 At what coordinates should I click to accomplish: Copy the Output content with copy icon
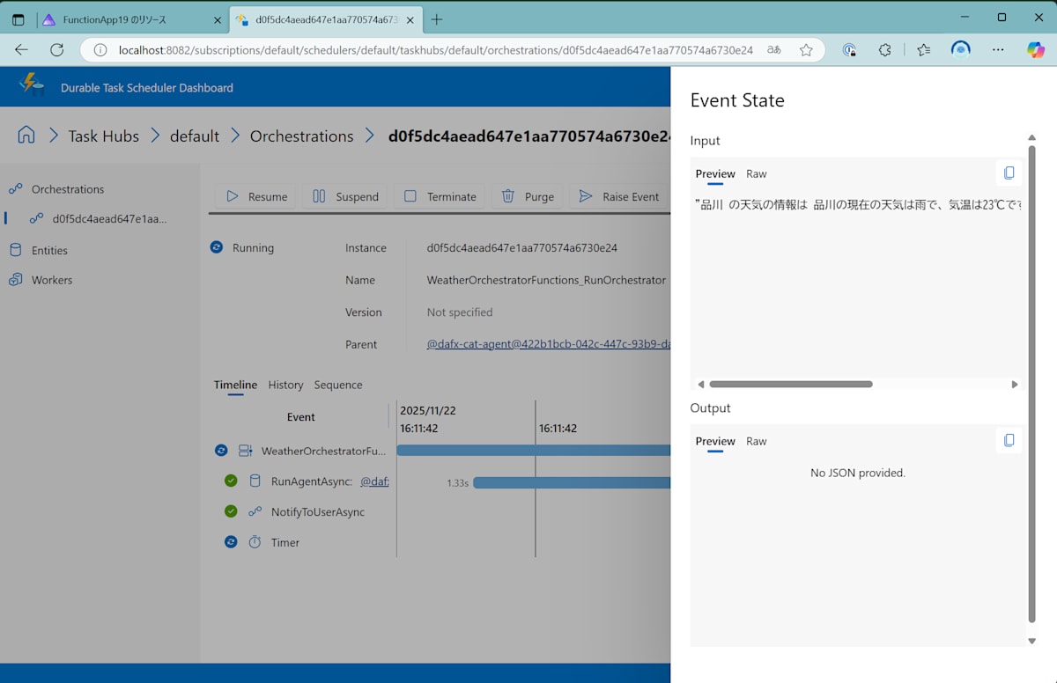1009,440
